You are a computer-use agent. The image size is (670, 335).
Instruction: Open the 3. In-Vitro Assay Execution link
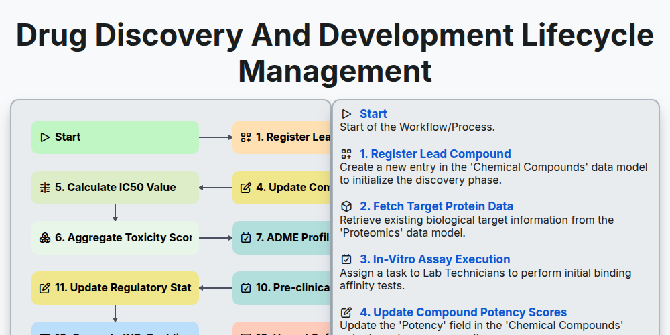[x=435, y=259]
